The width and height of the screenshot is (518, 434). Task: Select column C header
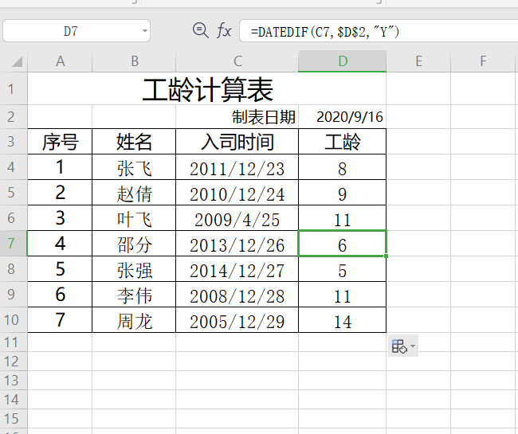(x=237, y=61)
